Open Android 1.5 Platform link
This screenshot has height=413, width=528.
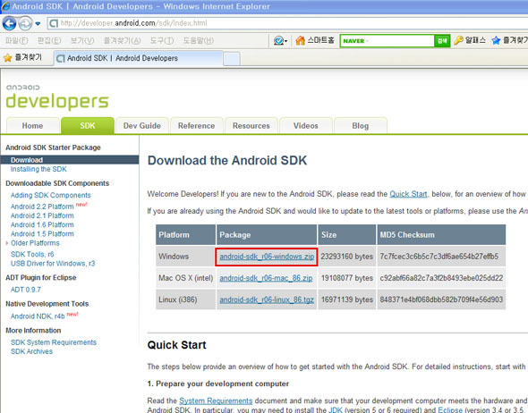click(x=42, y=233)
